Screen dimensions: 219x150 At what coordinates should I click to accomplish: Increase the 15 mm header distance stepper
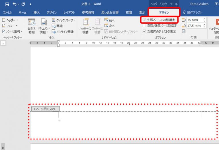tap(204, 19)
